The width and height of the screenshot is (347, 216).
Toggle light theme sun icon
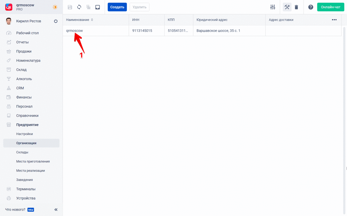pos(55,7)
